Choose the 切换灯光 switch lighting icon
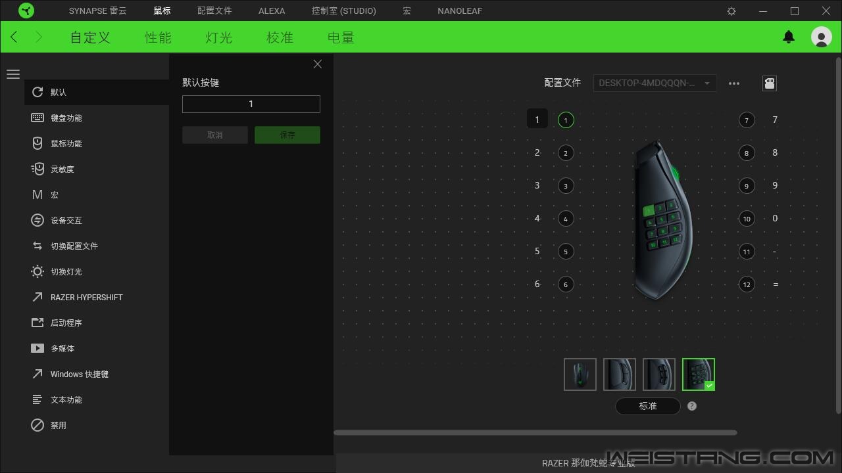 37,271
